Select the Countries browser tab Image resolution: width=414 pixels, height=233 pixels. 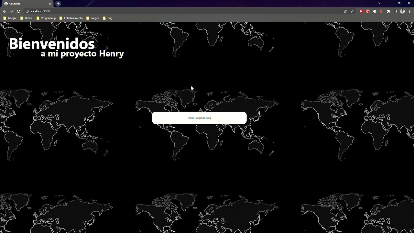tap(27, 4)
